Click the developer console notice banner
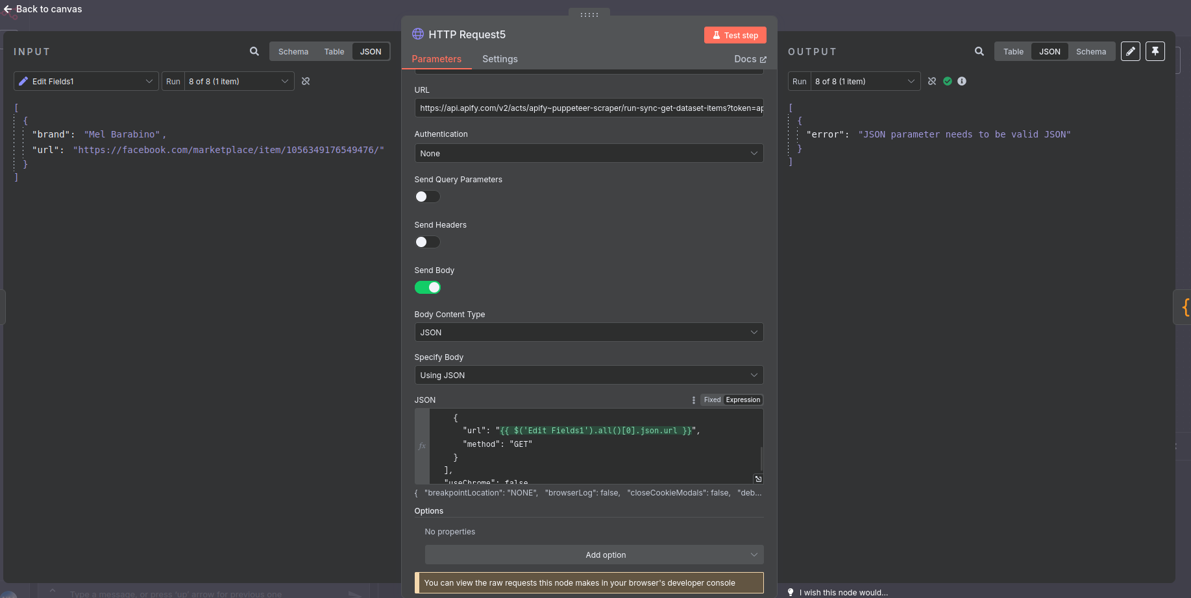This screenshot has width=1191, height=598. point(589,582)
